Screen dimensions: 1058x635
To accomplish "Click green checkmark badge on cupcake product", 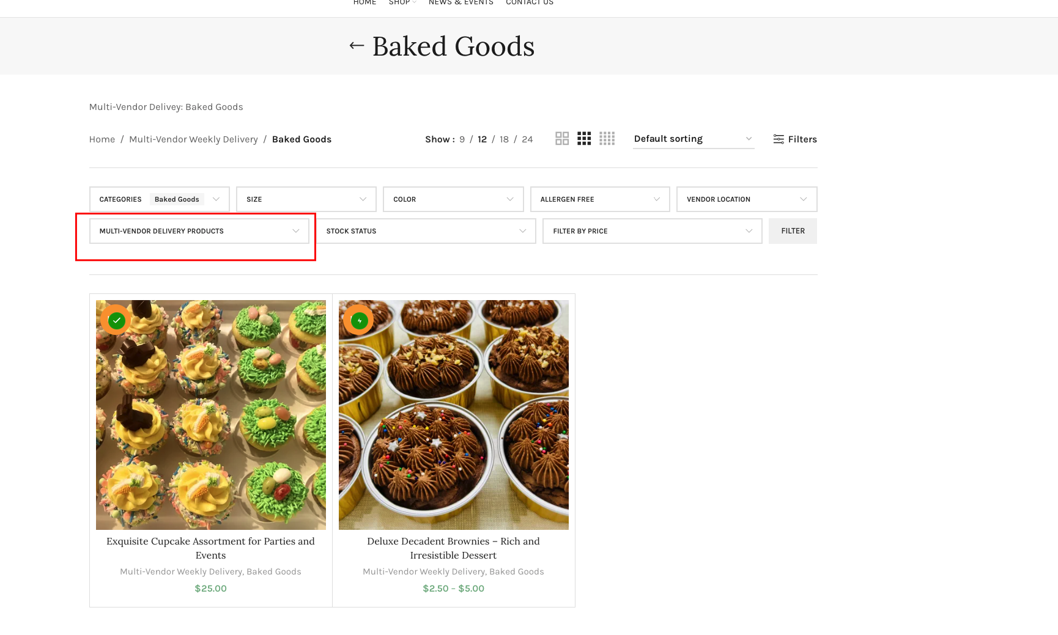I will click(x=117, y=320).
